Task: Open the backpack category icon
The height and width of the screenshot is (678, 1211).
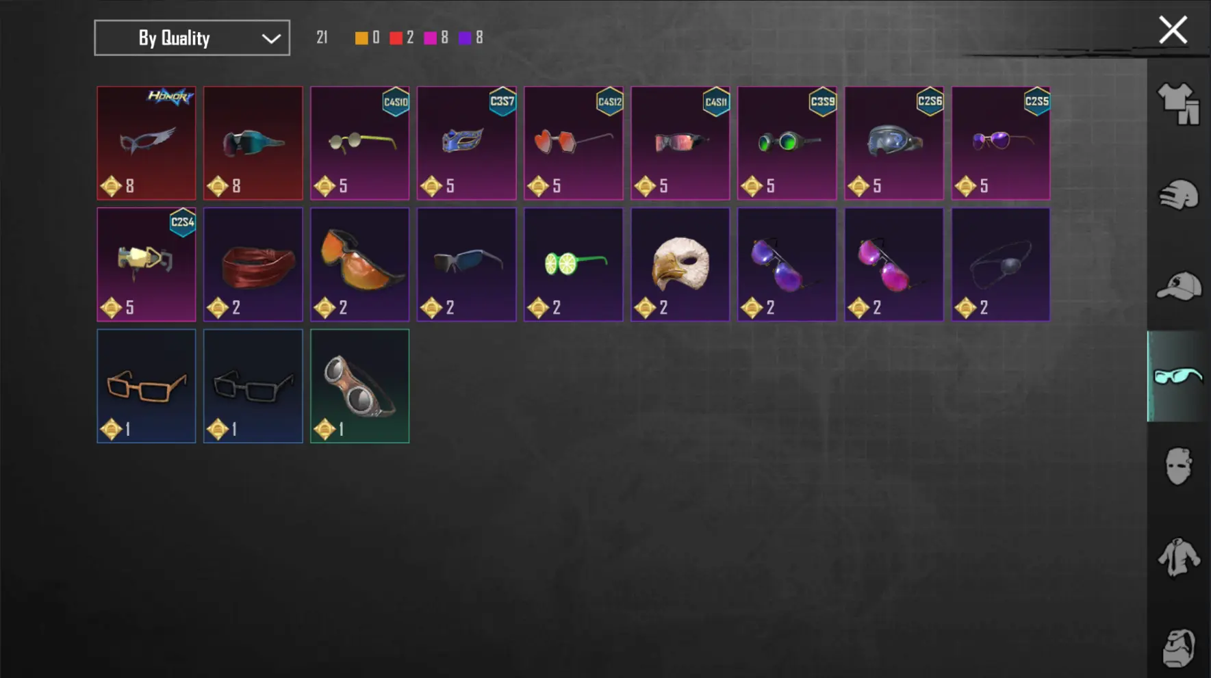Action: coord(1179,647)
